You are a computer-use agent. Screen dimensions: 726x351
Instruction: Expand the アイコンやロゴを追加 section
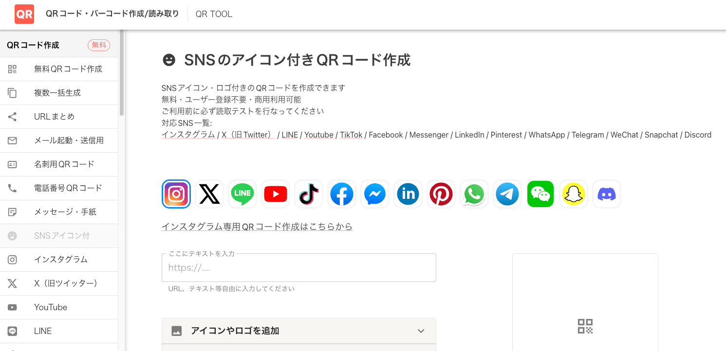pos(298,331)
